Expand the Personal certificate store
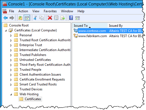The width and height of the screenshot is (146, 110). point(11,35)
